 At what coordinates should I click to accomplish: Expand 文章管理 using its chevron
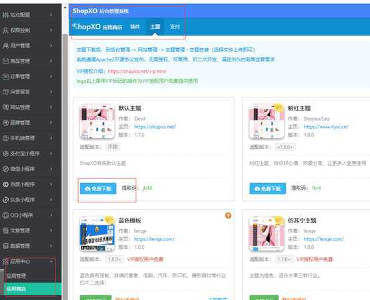(51, 231)
